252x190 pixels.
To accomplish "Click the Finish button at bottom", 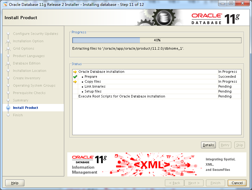I will coord(215,183).
